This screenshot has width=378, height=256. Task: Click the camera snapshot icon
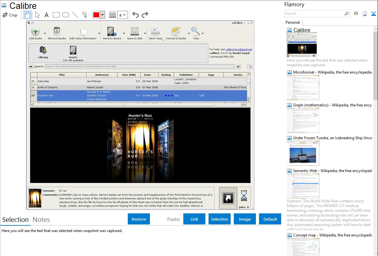(x=356, y=14)
